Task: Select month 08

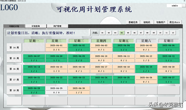Action: point(147,33)
